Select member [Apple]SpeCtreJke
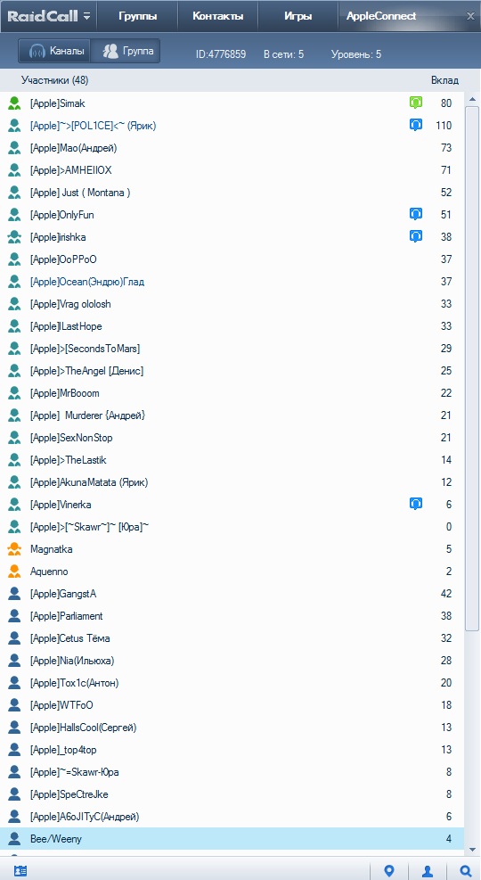 232,794
